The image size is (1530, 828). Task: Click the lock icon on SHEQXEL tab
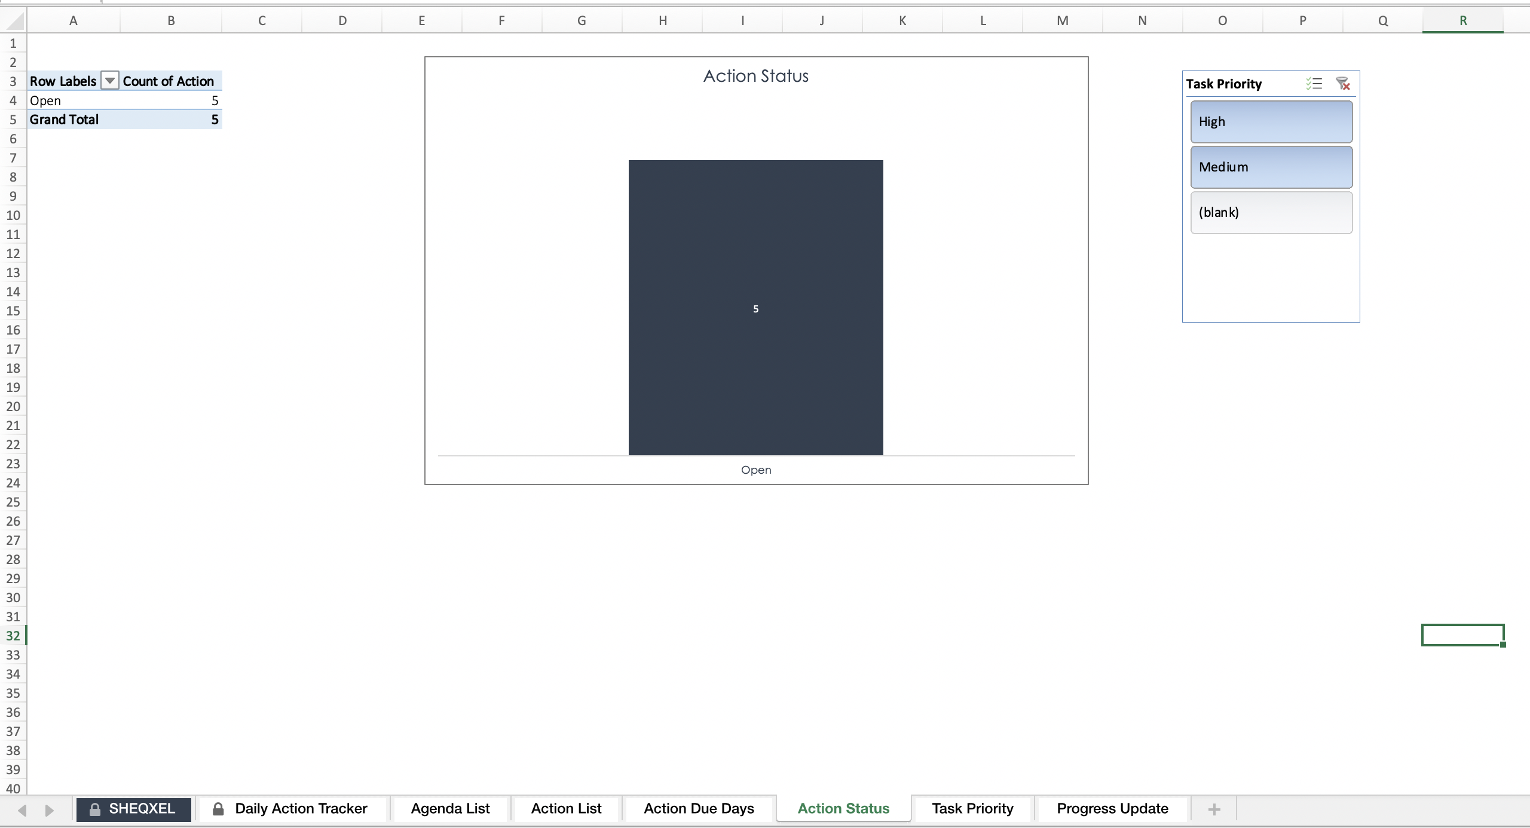tap(94, 809)
